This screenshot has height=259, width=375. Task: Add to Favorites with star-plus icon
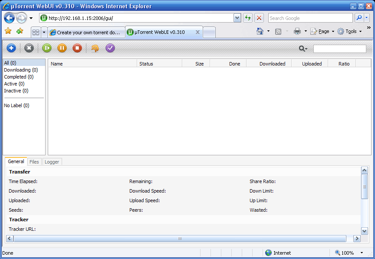[x=20, y=31]
